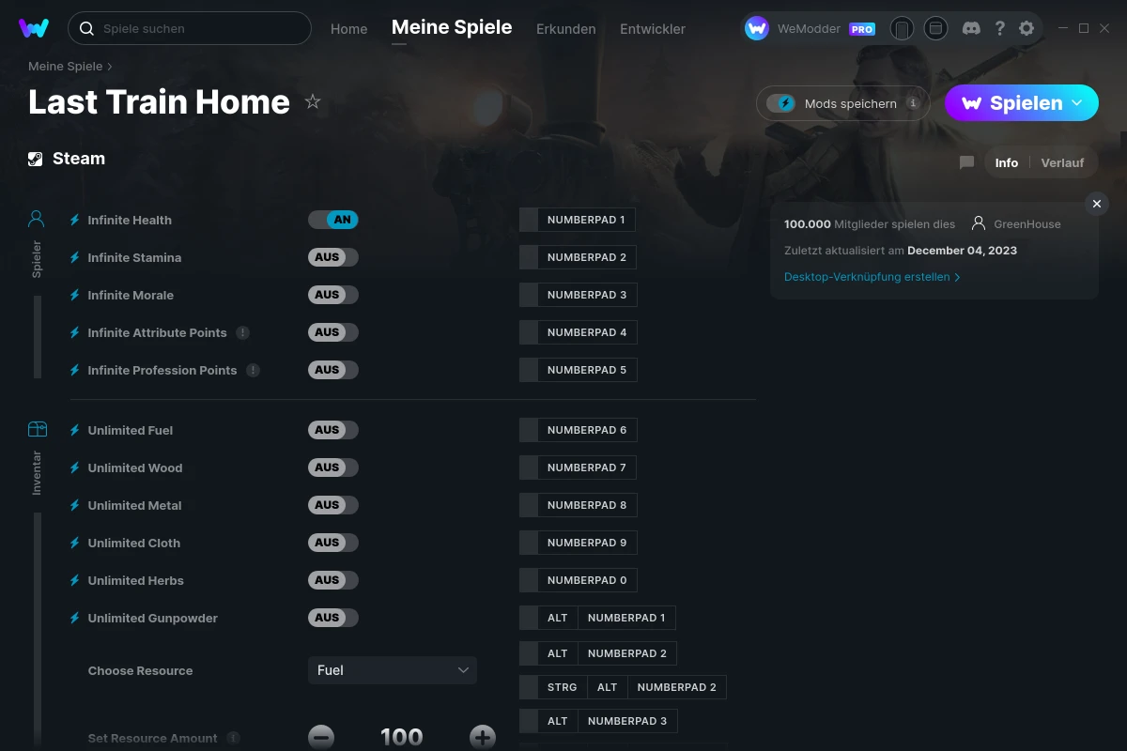
Task: Enable the Infinite Stamina toggle
Action: click(x=333, y=257)
